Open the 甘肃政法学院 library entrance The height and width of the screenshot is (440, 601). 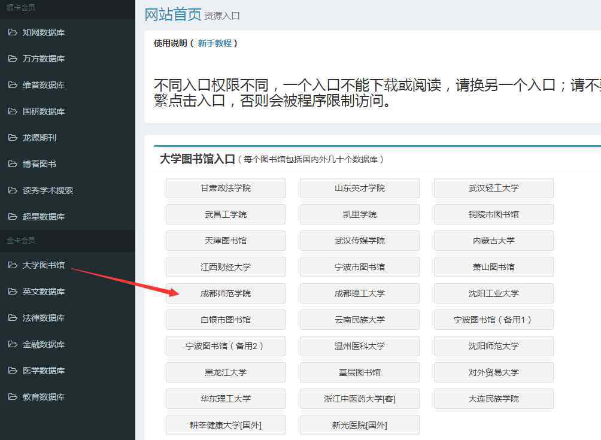[226, 188]
